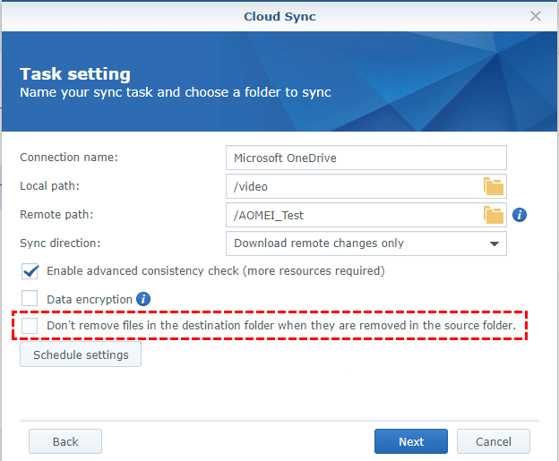This screenshot has width=559, height=461.
Task: Click the Download remote changes only combo box
Action: 354,243
